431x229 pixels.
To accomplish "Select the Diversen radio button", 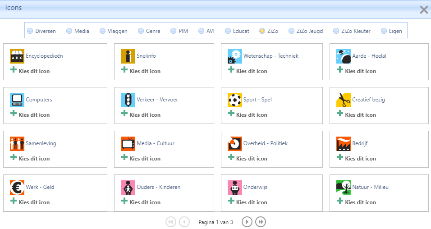I will pos(30,31).
